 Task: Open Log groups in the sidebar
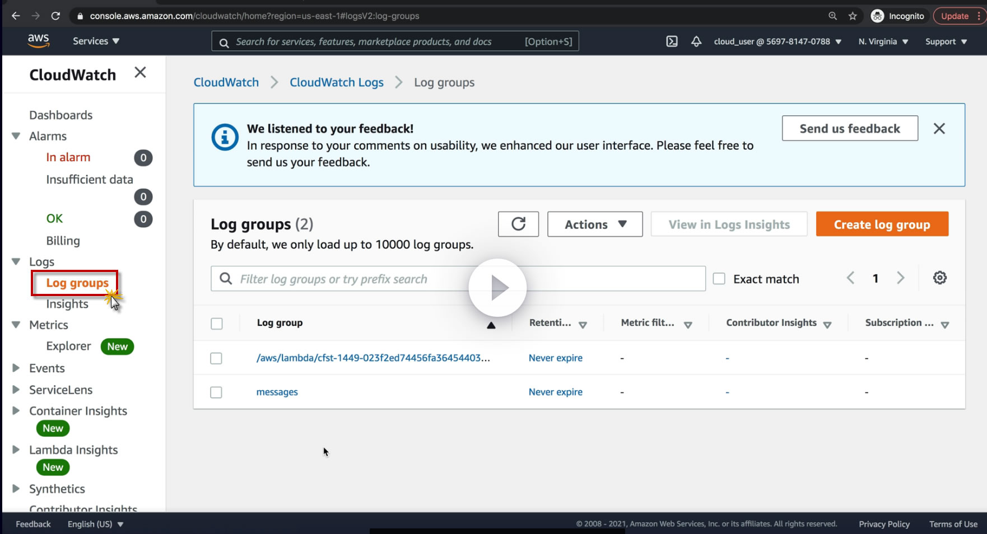coord(77,283)
